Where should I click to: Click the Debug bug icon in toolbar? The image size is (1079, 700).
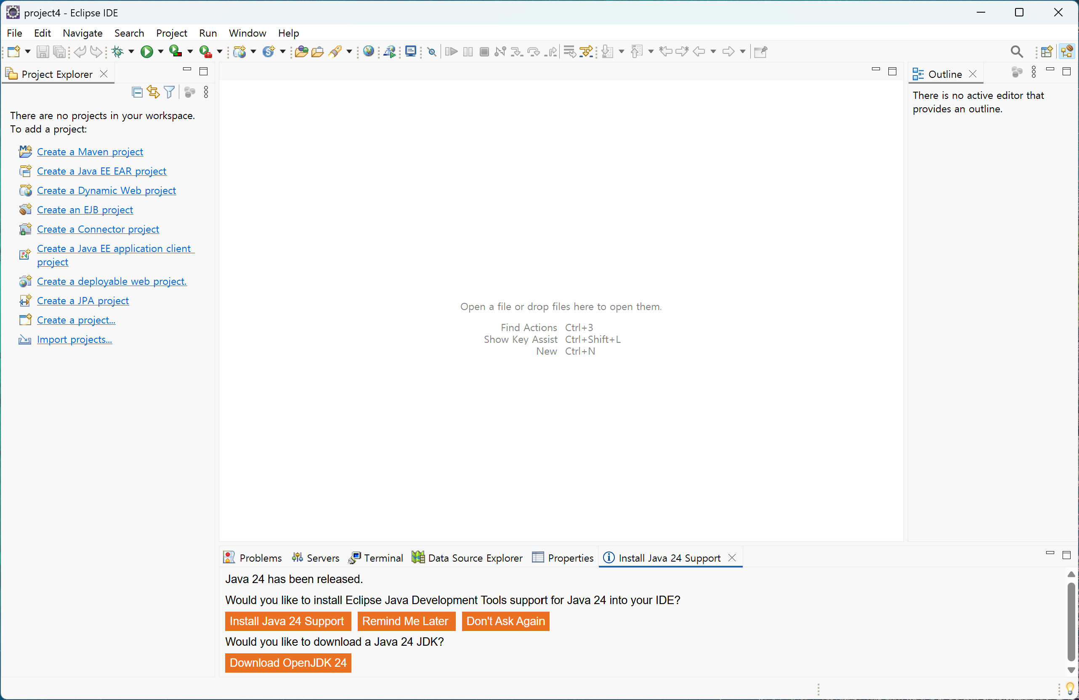pos(117,52)
